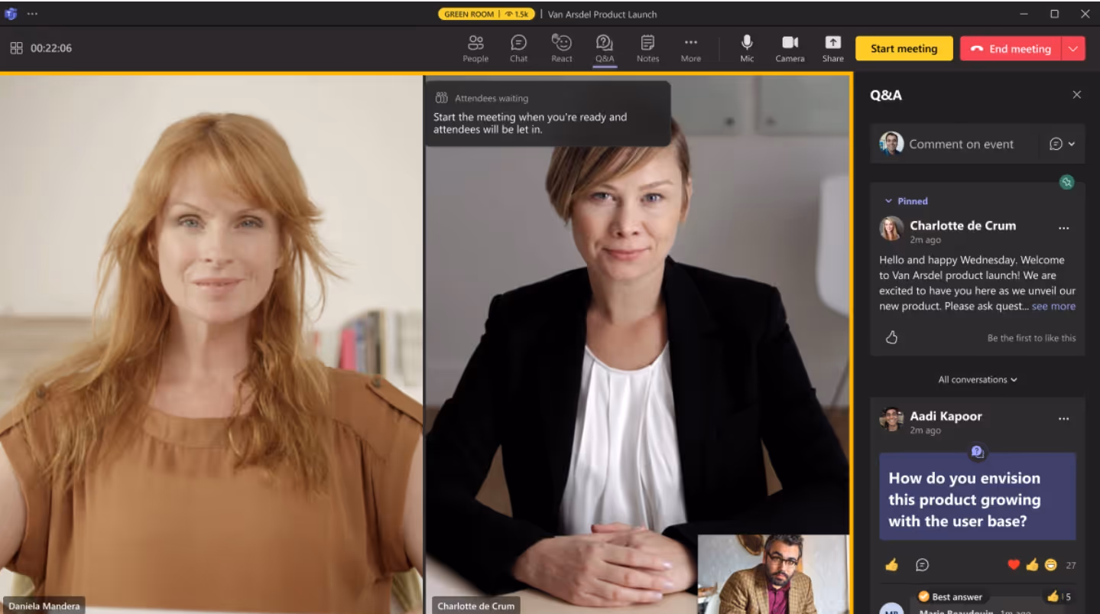Open the Chat pane
This screenshot has height=614, width=1100.
click(518, 48)
